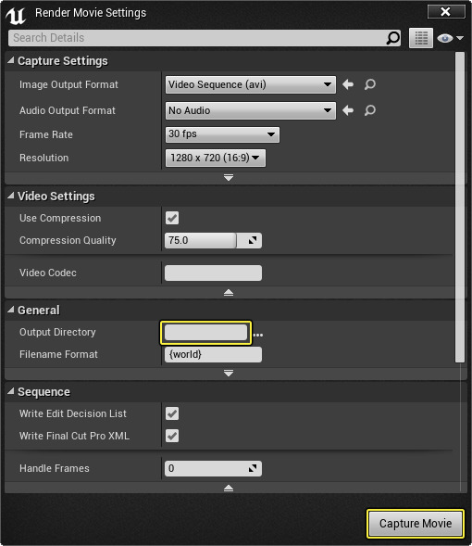Click the Search Details input field

point(205,38)
